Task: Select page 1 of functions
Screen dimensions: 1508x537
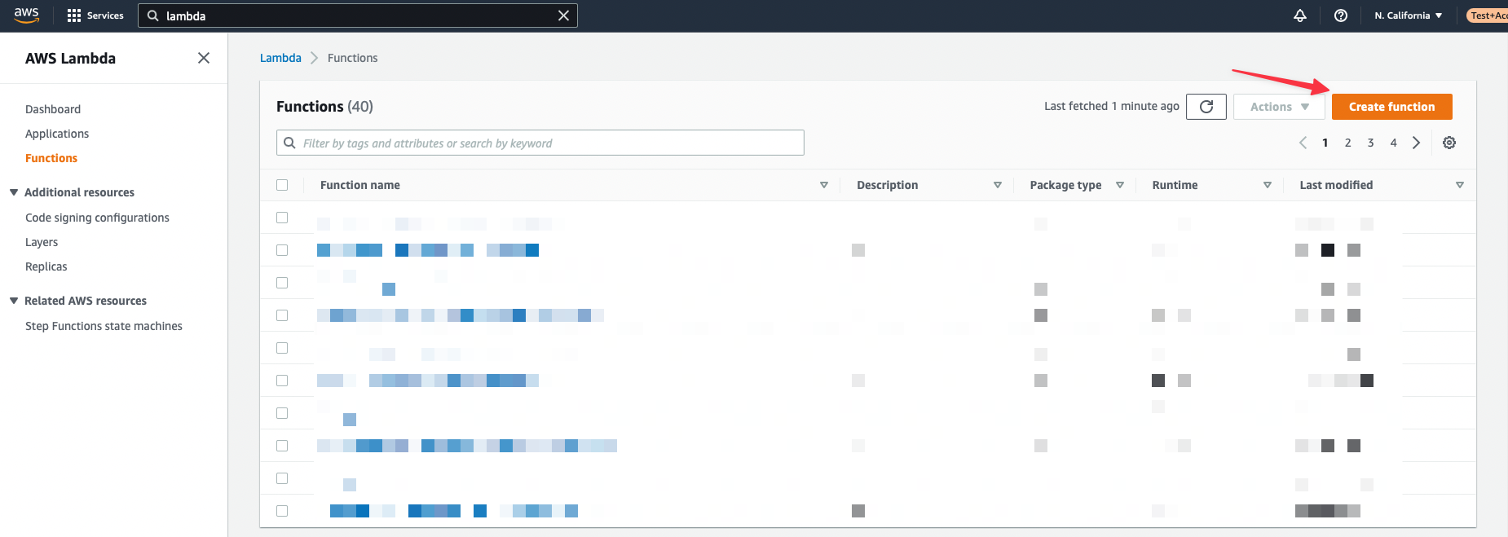Action: [1325, 143]
